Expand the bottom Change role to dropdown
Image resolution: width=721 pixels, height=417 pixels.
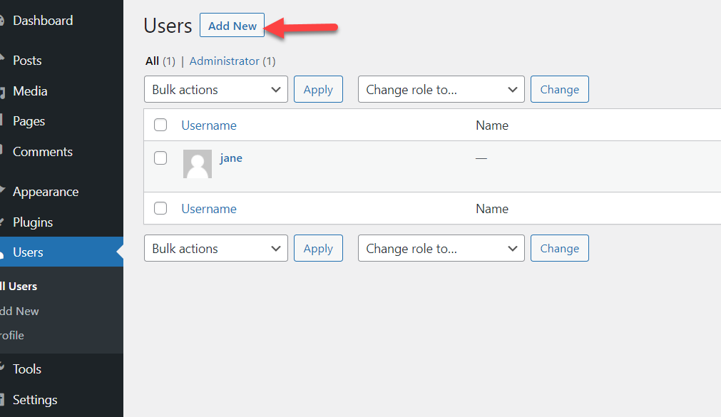[441, 248]
